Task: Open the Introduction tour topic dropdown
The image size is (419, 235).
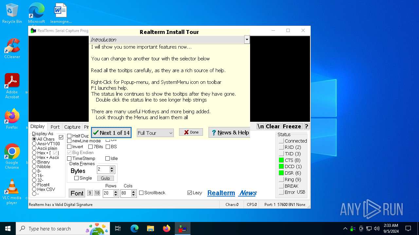Action: [x=247, y=40]
